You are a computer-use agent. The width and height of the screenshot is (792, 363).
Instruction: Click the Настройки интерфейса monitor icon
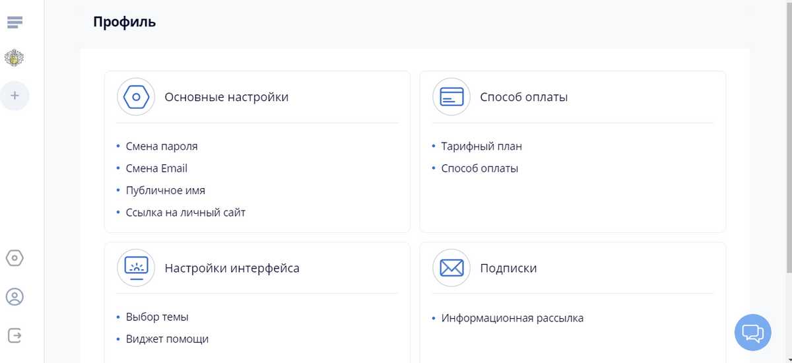(x=136, y=268)
